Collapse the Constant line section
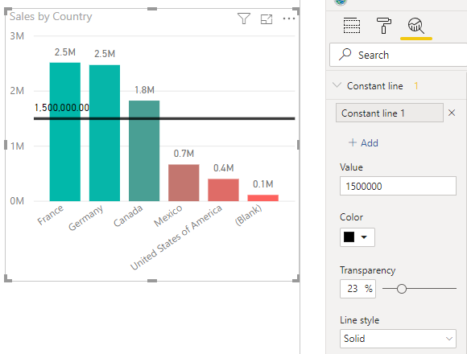 (337, 85)
